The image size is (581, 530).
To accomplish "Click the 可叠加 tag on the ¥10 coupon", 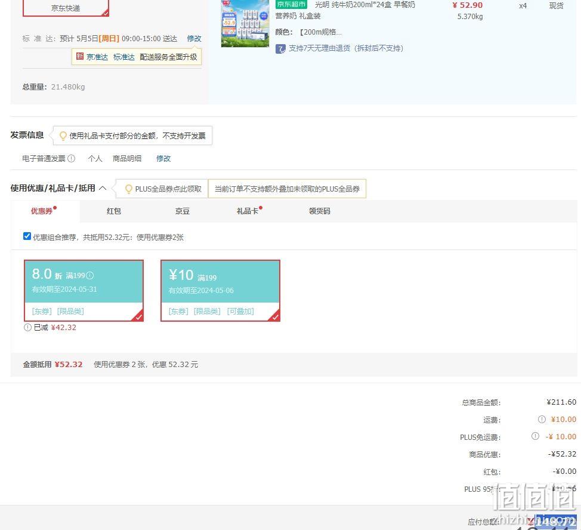I will coord(240,312).
